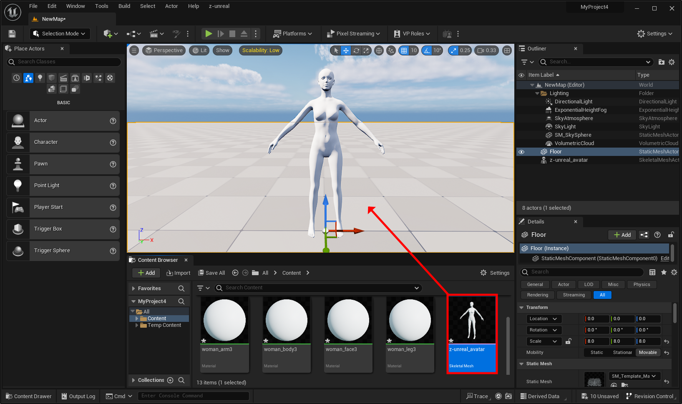Toggle grid snapping in the viewport
The image size is (682, 404).
coord(404,50)
